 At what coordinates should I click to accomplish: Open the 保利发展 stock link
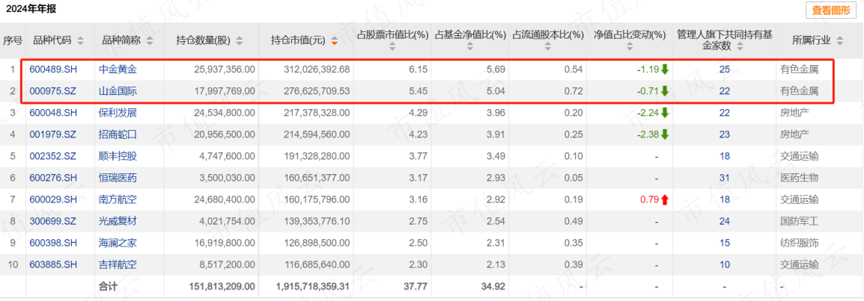(118, 113)
